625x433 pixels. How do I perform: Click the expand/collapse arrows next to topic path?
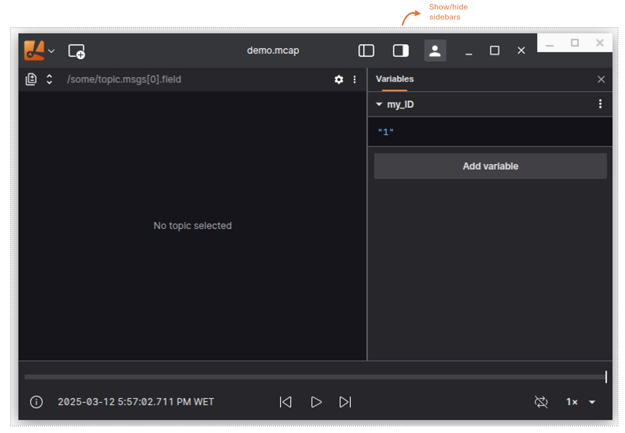tap(49, 79)
